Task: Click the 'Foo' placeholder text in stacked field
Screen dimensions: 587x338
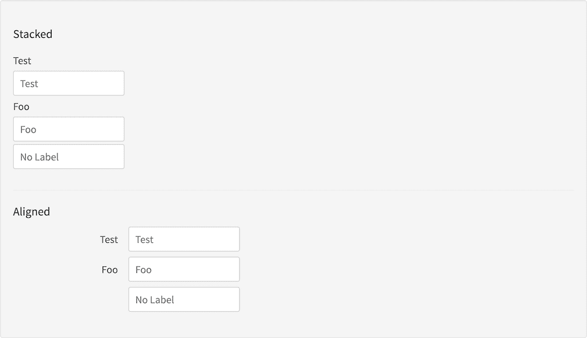Action: click(28, 129)
